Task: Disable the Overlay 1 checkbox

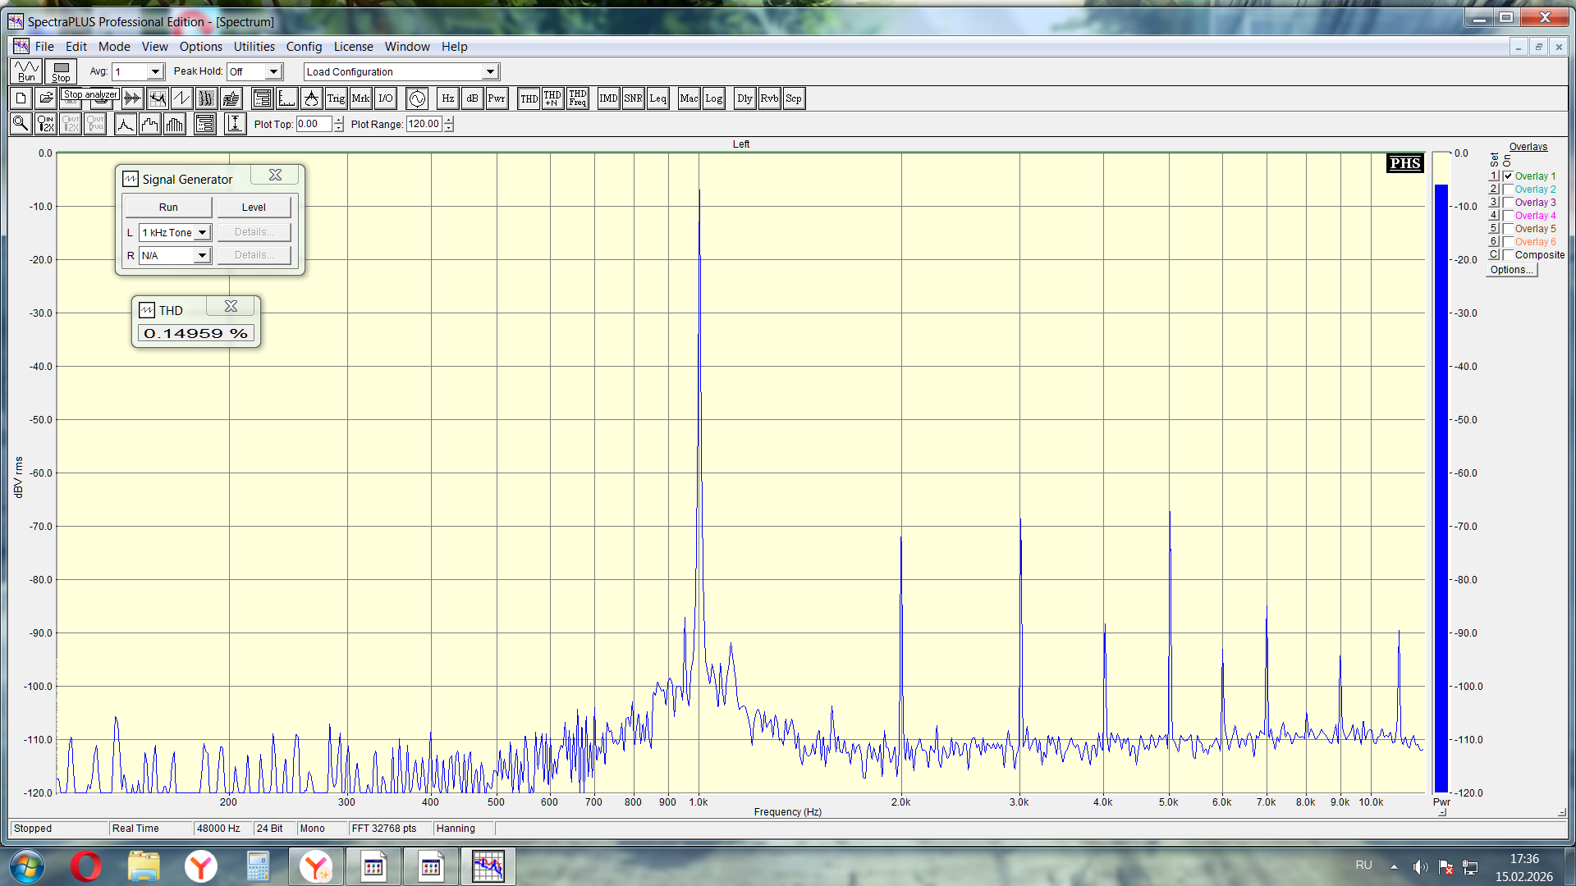Action: (x=1508, y=176)
